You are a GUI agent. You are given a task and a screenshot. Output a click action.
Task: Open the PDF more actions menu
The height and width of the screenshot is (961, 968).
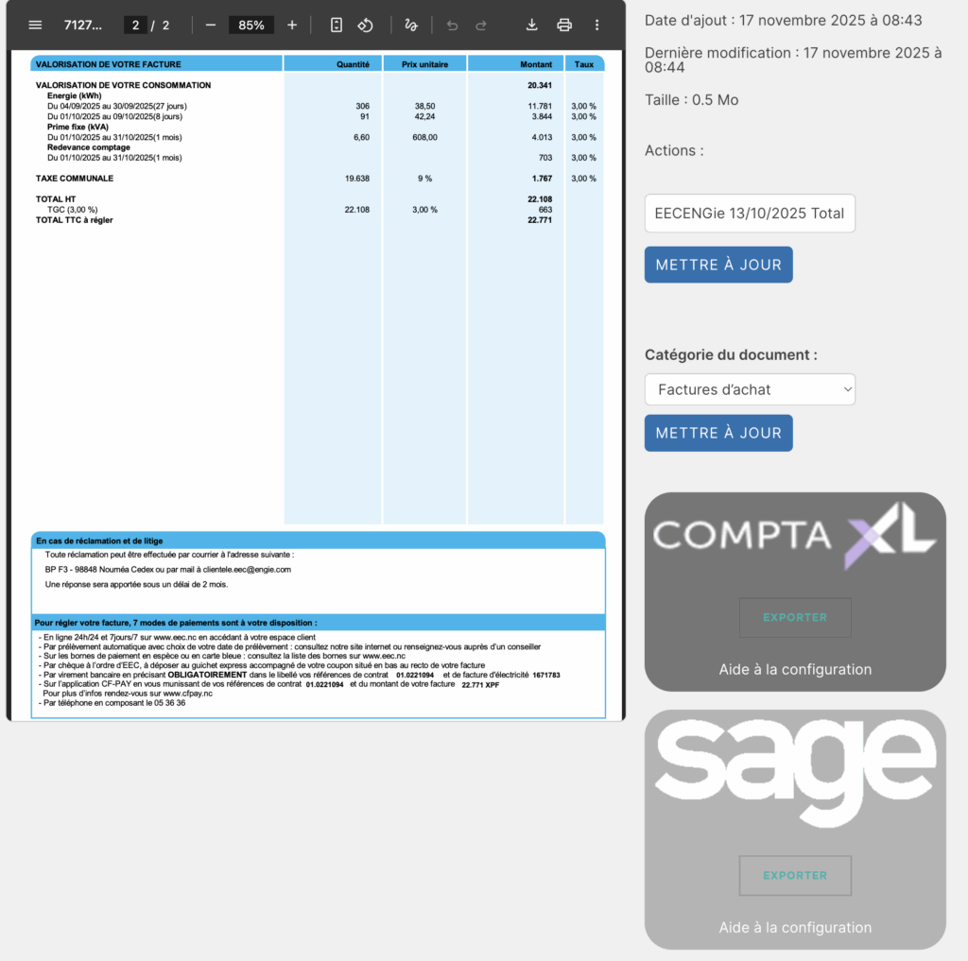(x=596, y=25)
